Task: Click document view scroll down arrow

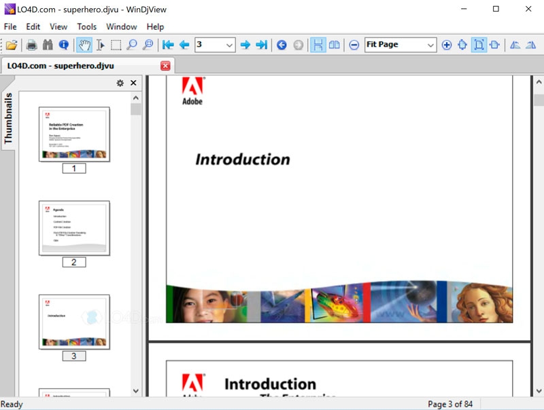Action: click(539, 391)
